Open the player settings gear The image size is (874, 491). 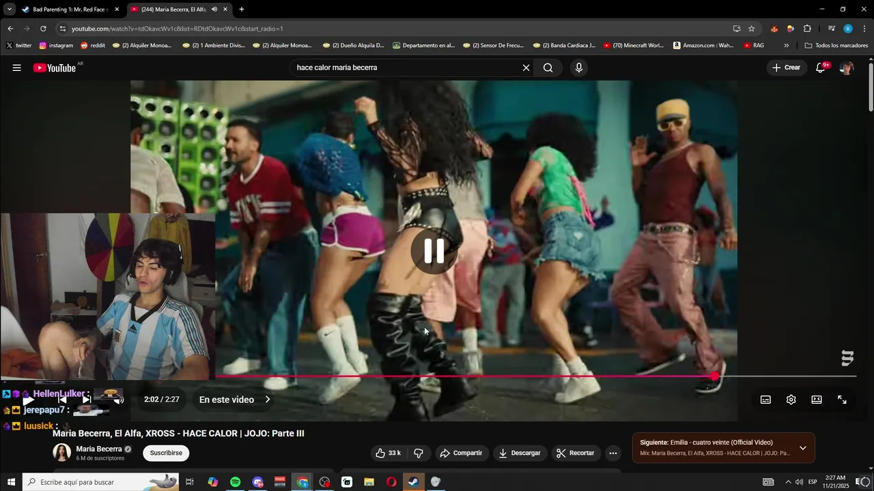click(791, 400)
